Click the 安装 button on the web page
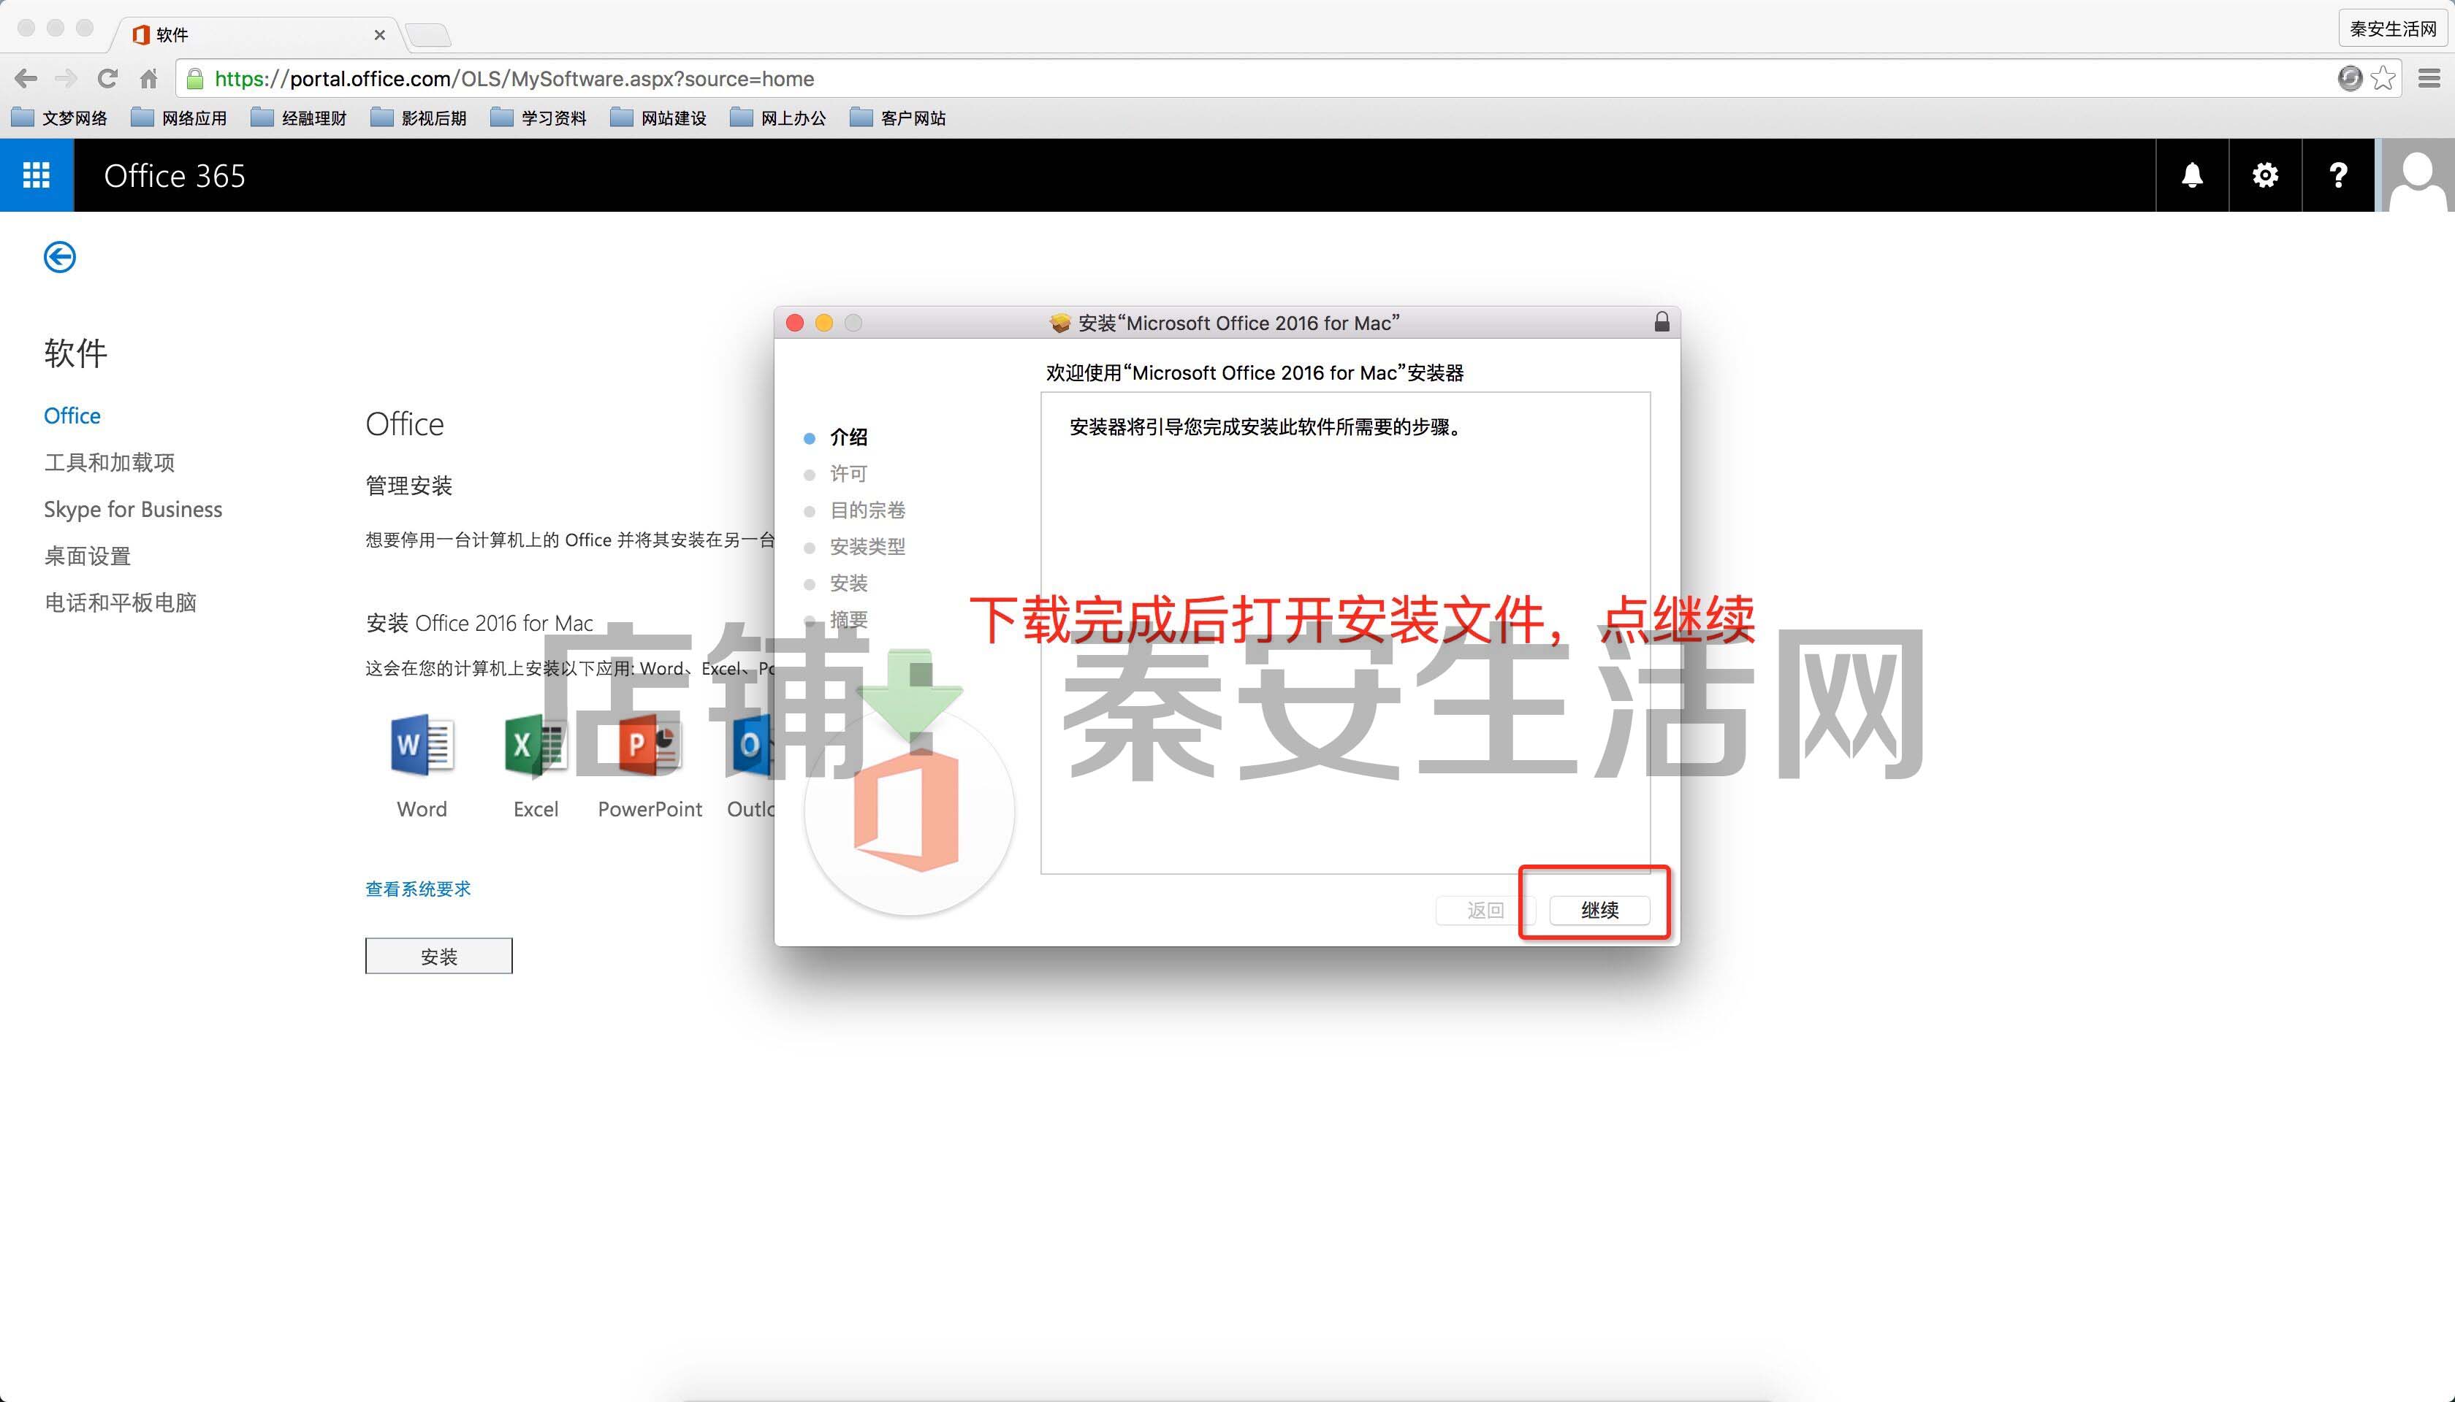The height and width of the screenshot is (1402, 2455). pyautogui.click(x=438, y=956)
